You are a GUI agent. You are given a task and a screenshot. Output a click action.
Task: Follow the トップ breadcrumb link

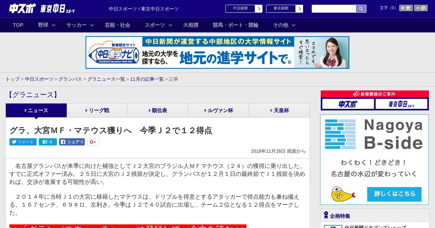point(12,79)
